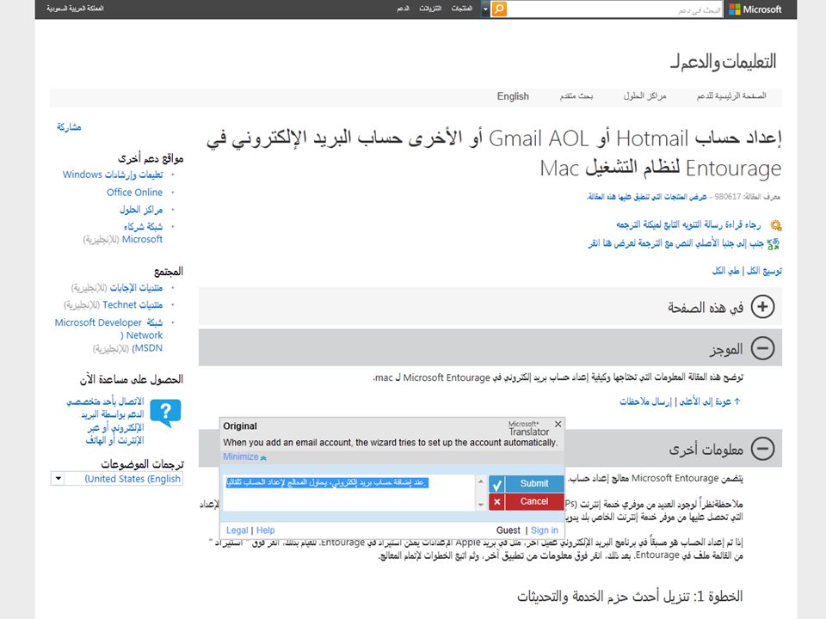Click the red Cancel X icon
The height and width of the screenshot is (619, 826).
point(496,501)
